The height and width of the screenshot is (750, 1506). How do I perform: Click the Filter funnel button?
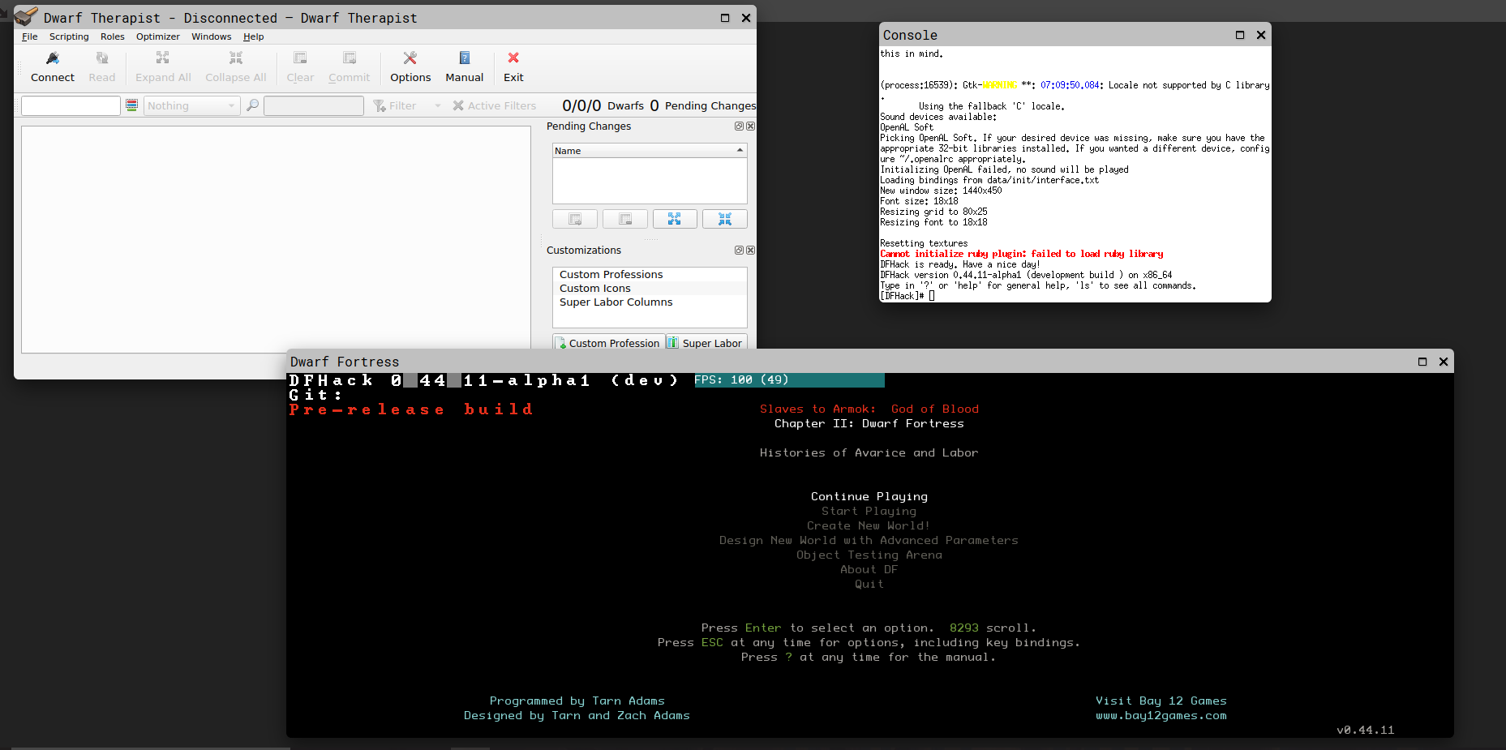tap(395, 105)
